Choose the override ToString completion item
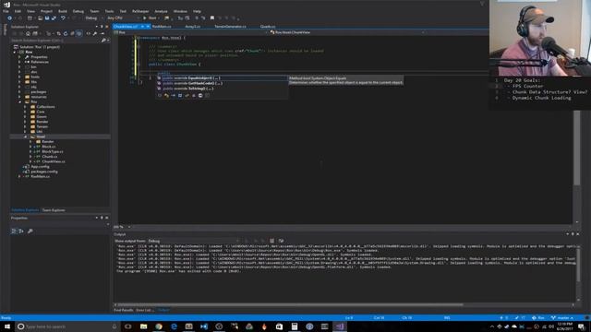 223,89
